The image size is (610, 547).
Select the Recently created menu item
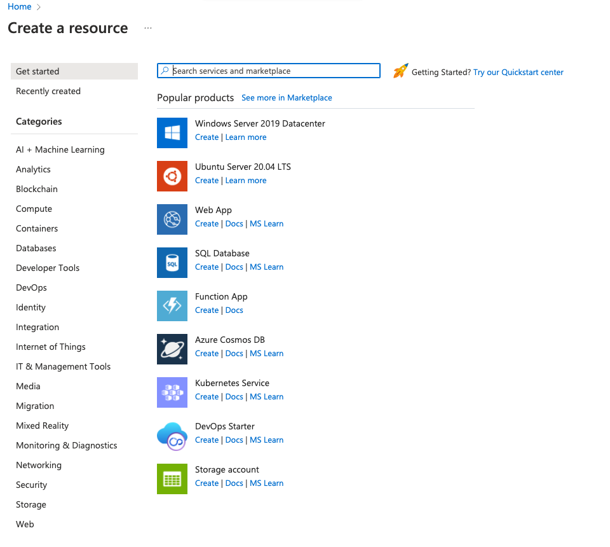click(x=48, y=91)
